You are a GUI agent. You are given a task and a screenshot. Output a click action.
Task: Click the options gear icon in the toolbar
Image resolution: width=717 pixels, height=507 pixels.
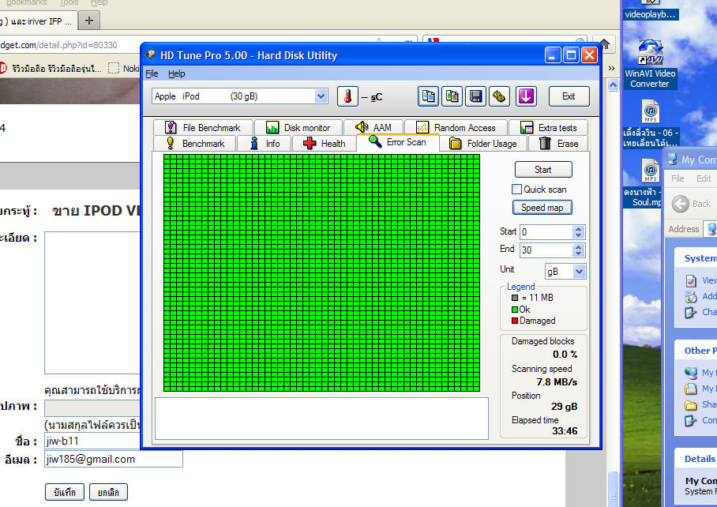pos(499,96)
